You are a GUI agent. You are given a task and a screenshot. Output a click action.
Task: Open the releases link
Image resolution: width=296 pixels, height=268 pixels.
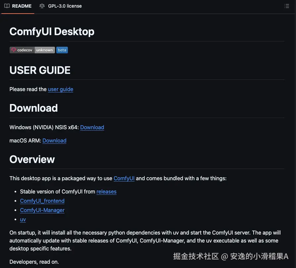(x=107, y=191)
